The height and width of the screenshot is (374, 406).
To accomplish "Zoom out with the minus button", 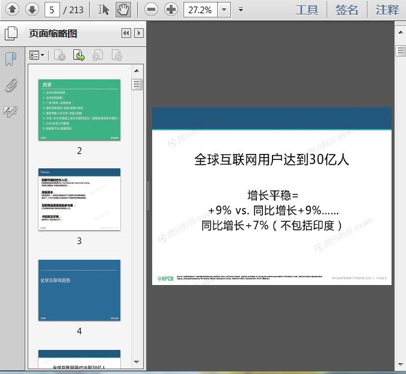I will click(151, 10).
